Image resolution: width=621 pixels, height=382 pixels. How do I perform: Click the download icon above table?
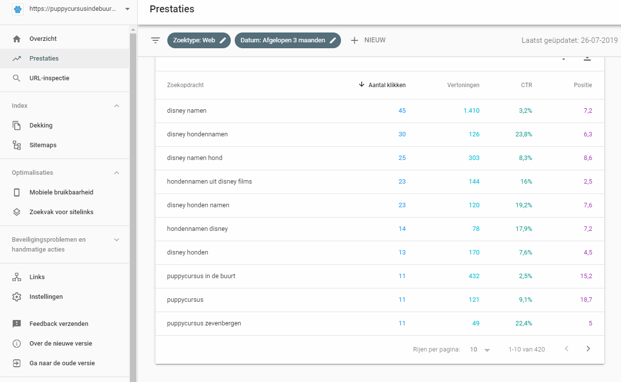coord(587,59)
